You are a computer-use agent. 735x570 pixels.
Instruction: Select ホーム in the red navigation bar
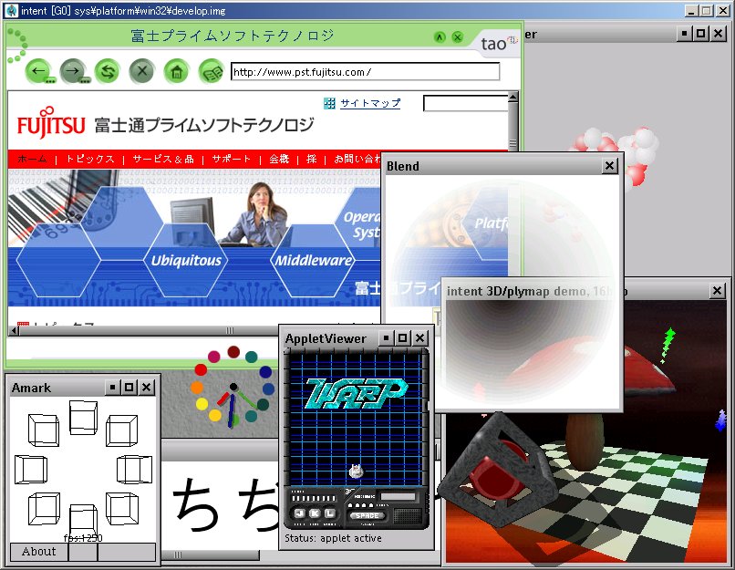coord(32,160)
